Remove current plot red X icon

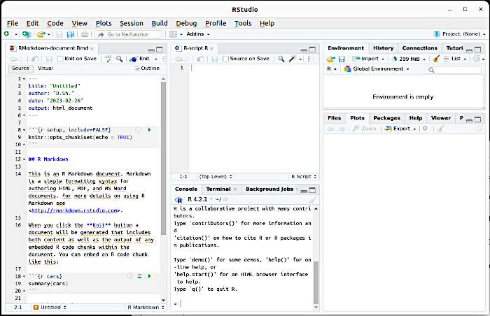point(425,129)
